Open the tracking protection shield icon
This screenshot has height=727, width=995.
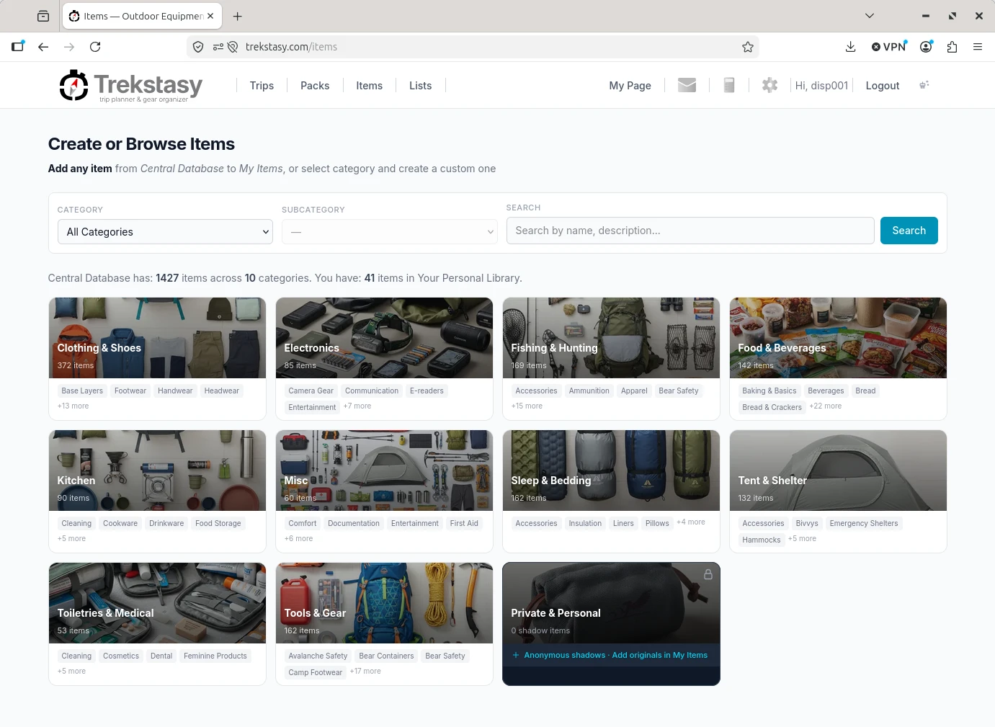point(198,47)
